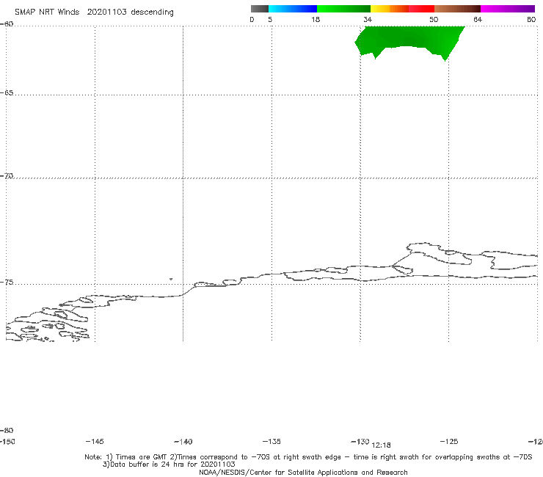The height and width of the screenshot is (477, 543).
Task: Click the '5' color scale label
Action: 270,19
